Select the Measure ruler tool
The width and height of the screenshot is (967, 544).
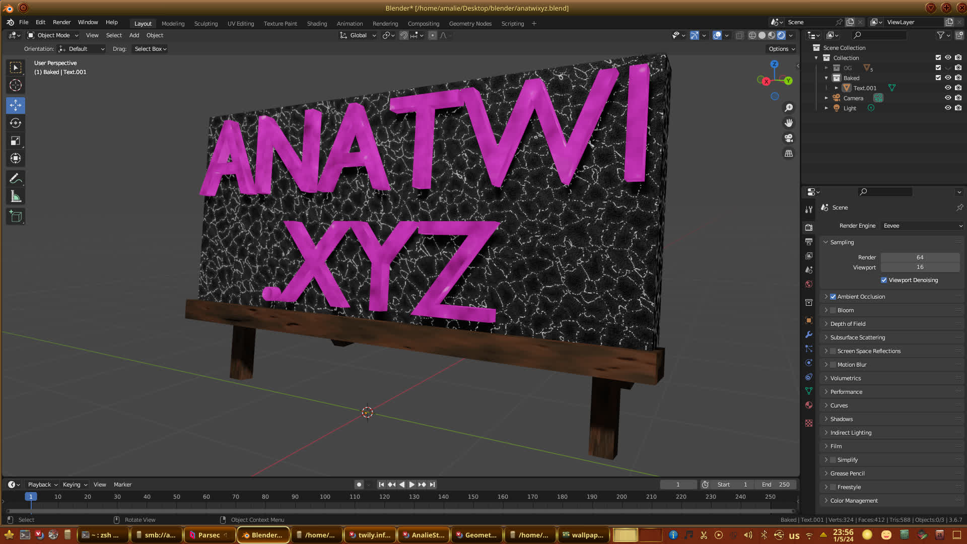[x=16, y=197]
